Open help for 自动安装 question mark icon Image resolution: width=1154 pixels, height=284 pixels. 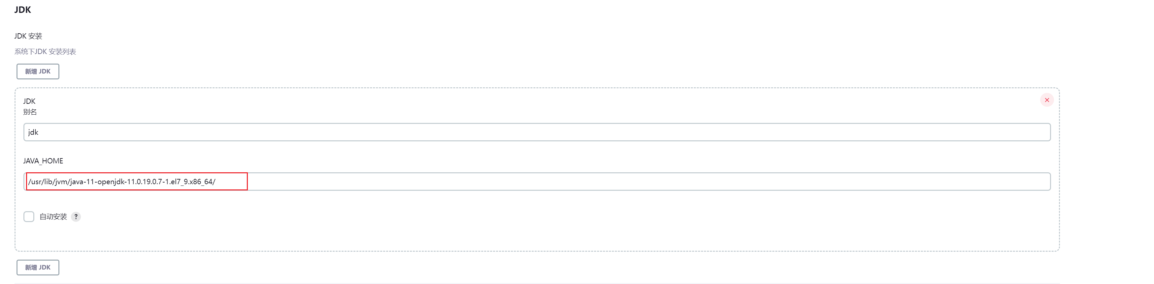[76, 217]
